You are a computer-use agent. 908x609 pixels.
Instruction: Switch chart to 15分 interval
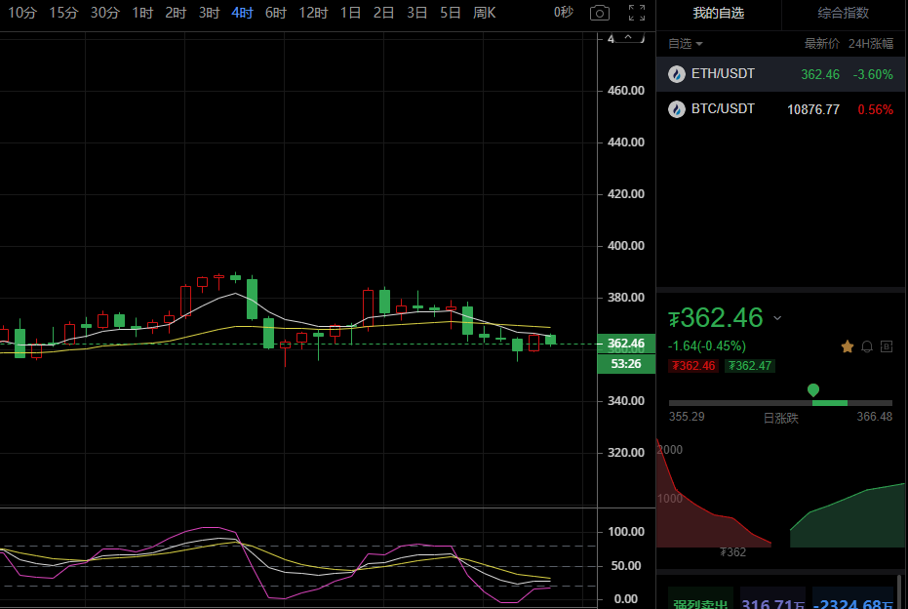(x=63, y=13)
